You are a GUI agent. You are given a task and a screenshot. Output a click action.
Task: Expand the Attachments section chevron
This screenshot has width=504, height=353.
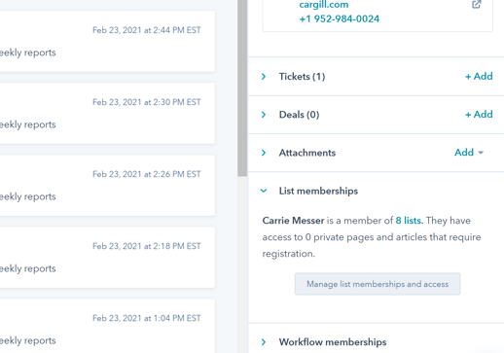264,153
